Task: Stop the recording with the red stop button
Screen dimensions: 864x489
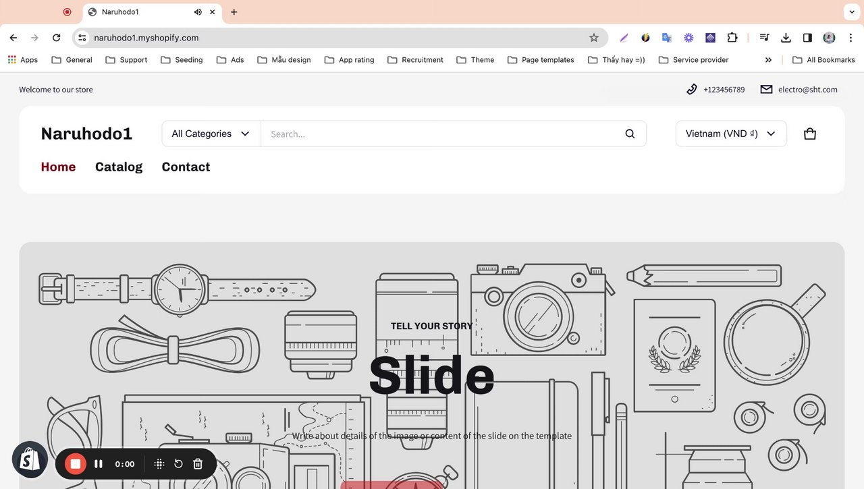Action: coord(76,463)
